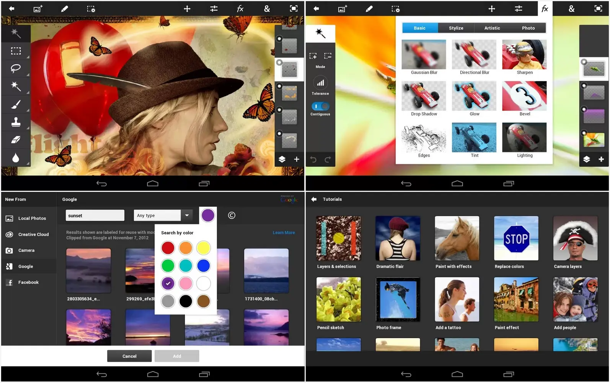This screenshot has height=383, width=610.
Task: Redo the action in the filter screen
Action: coord(328,159)
